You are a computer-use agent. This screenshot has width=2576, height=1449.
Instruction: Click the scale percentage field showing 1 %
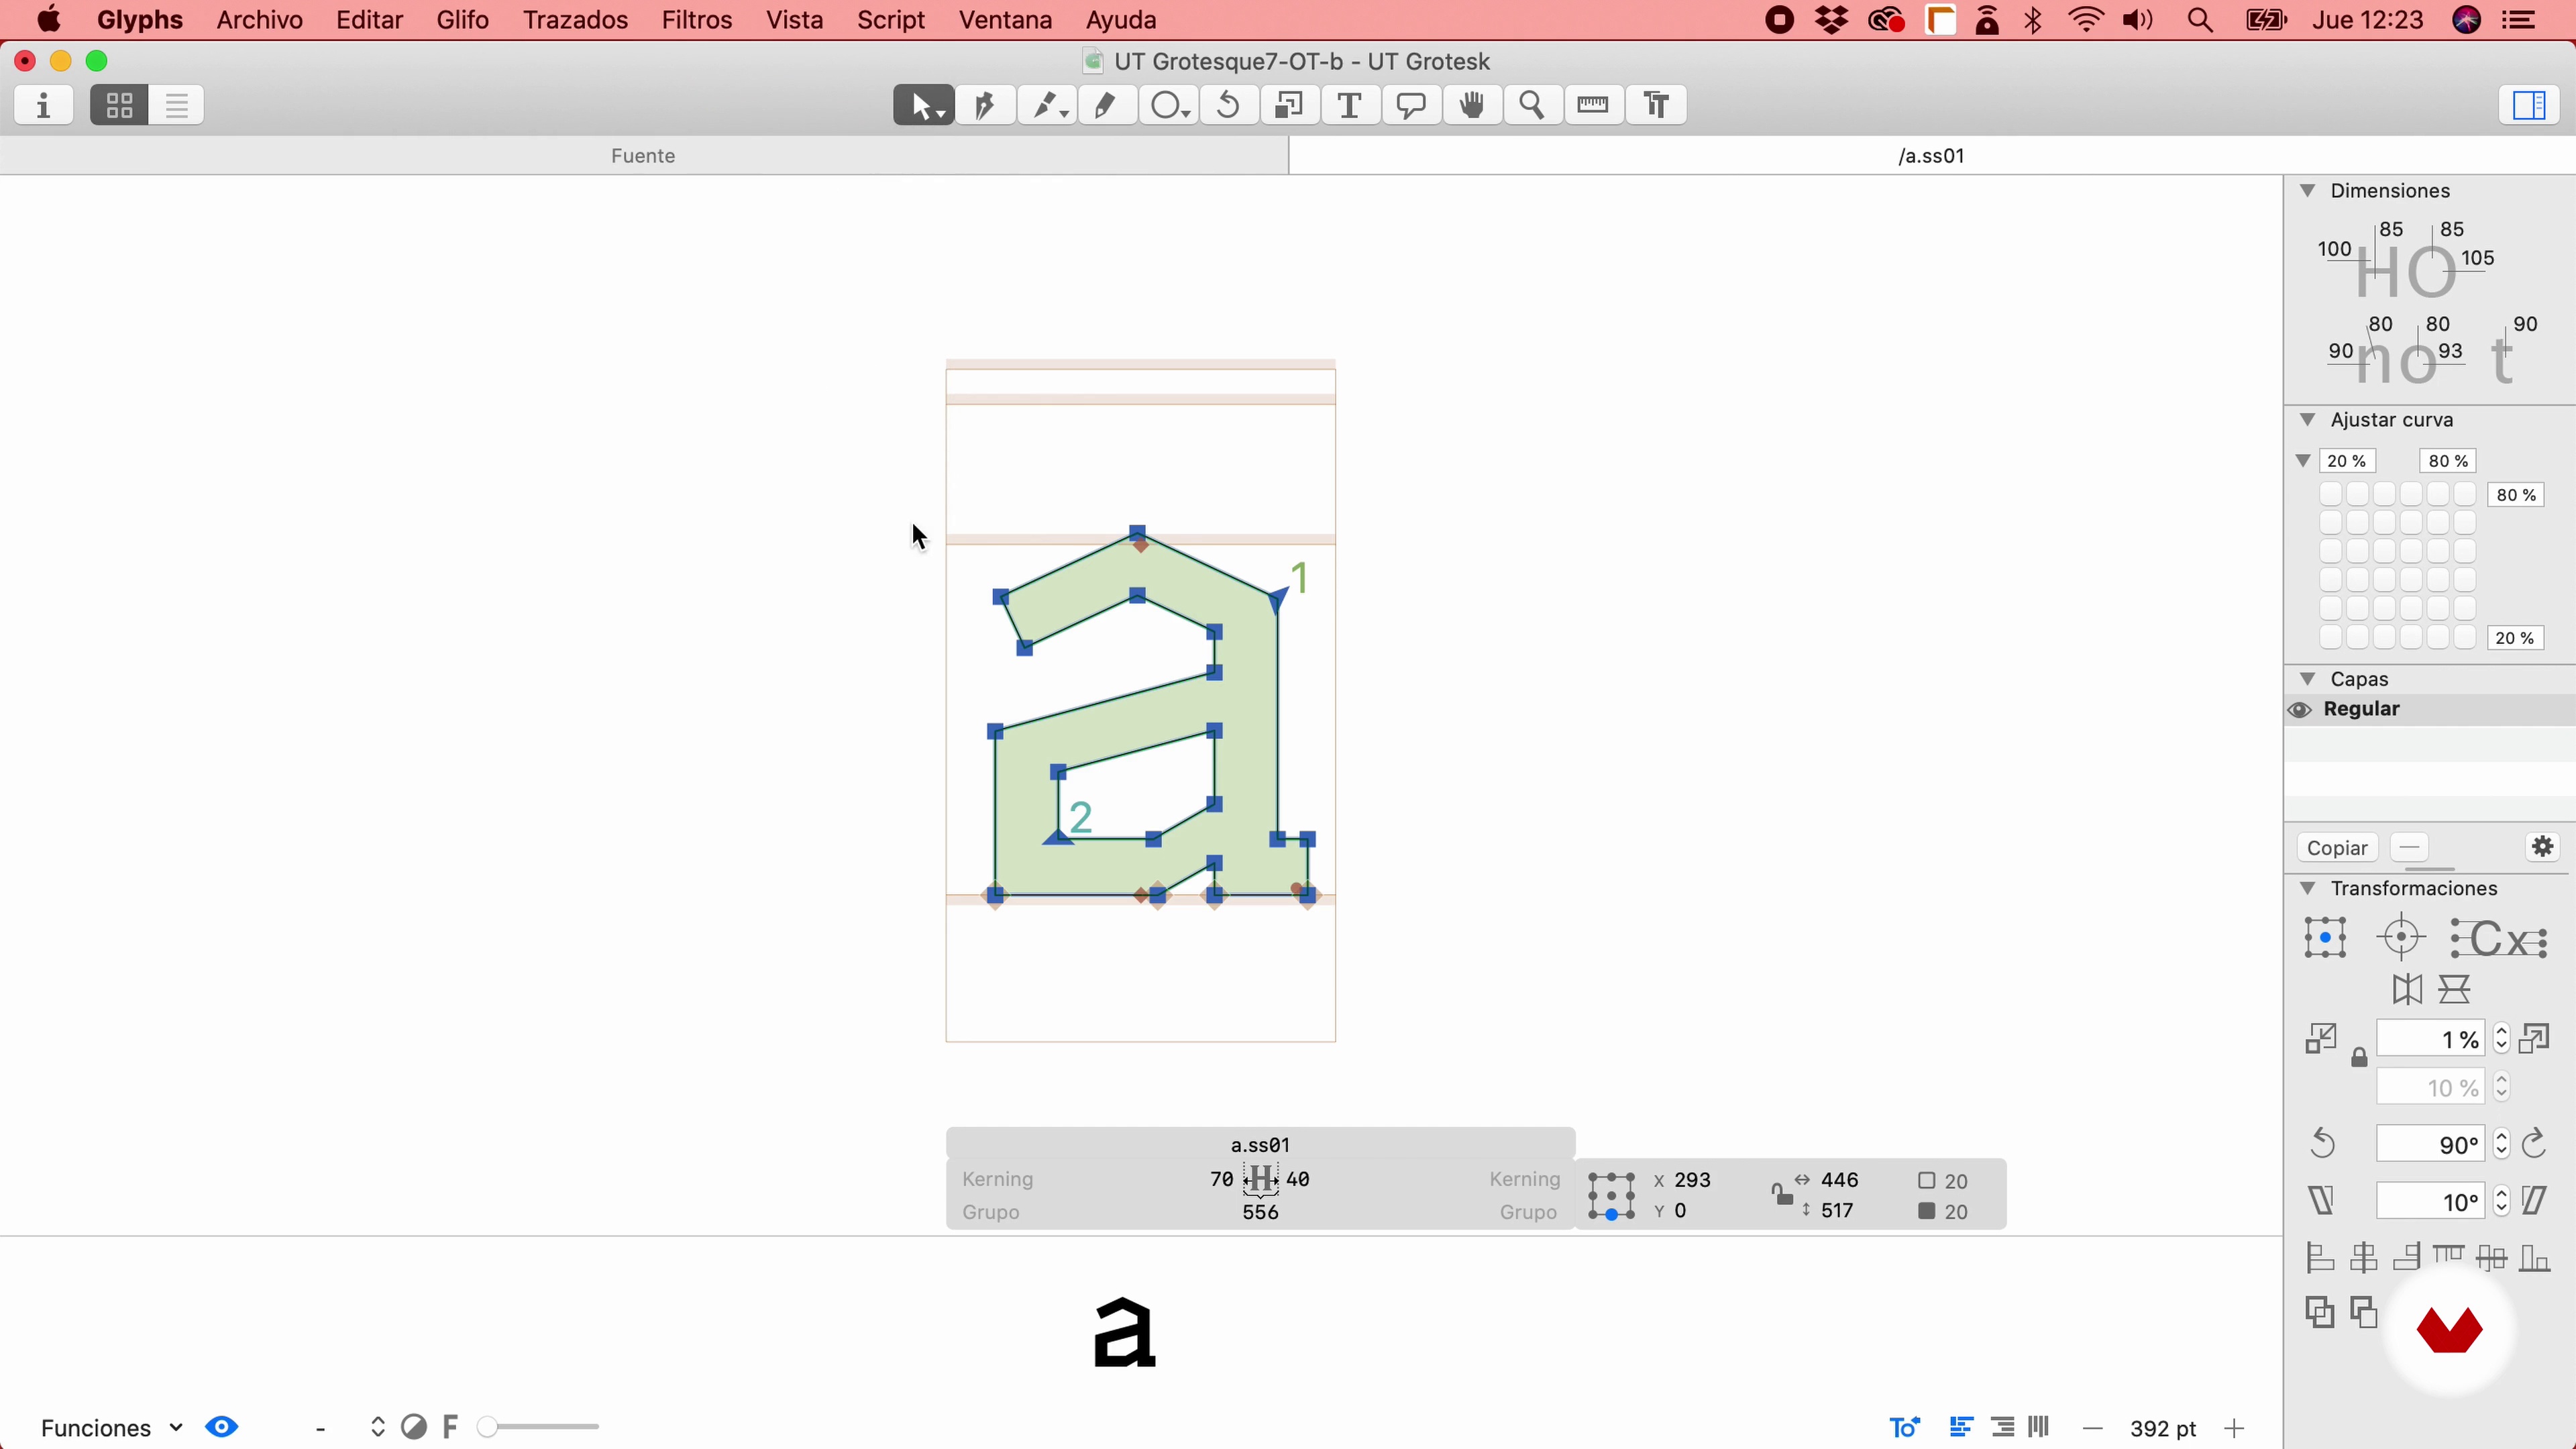[2430, 1039]
